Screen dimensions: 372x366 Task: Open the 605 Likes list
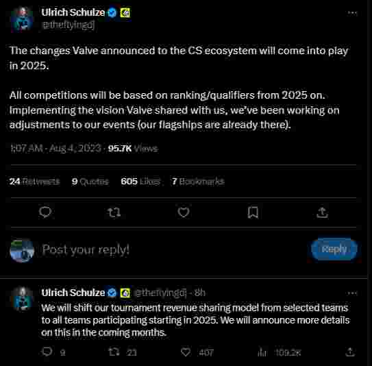coord(140,182)
